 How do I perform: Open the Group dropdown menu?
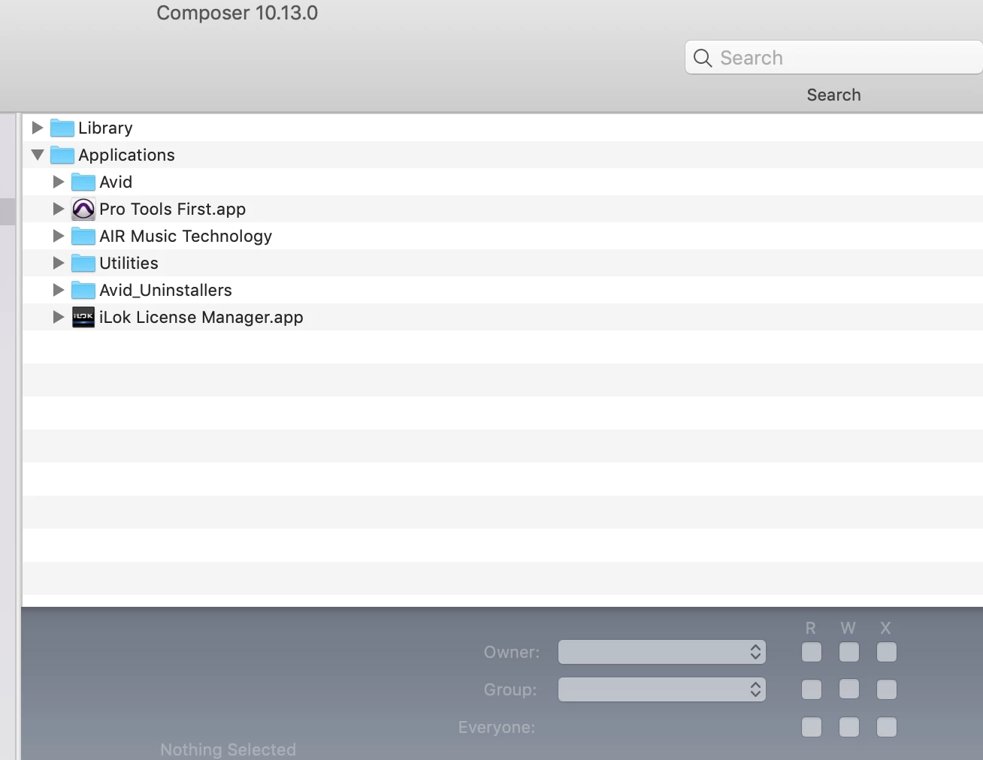tap(662, 689)
